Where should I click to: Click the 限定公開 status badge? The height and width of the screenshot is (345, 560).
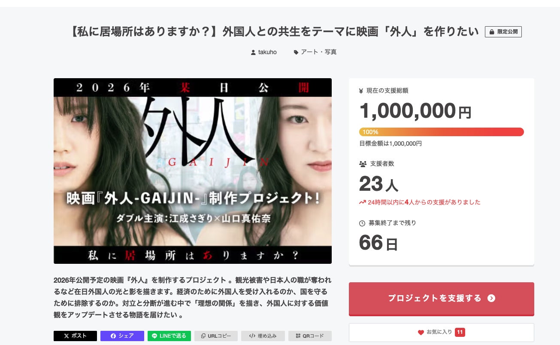(503, 32)
